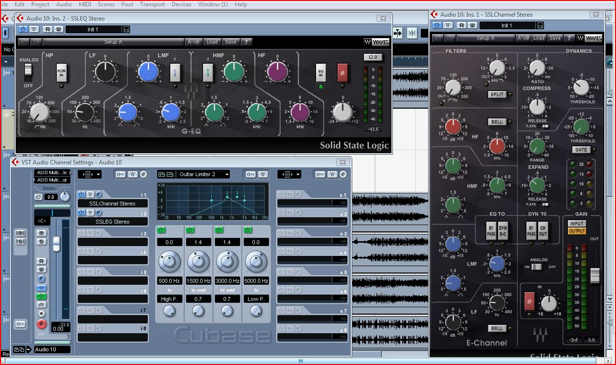Open the Transport menu
The height and width of the screenshot is (365, 616).
click(152, 4)
